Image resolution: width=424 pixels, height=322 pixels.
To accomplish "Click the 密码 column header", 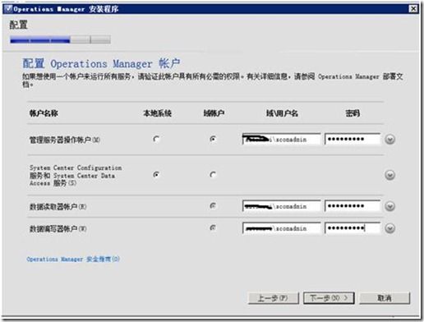I will [x=353, y=113].
